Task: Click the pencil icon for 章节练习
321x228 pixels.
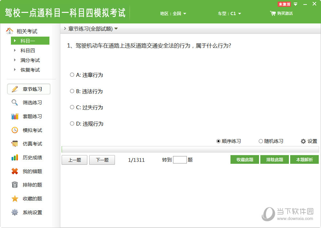Action: pyautogui.click(x=15, y=89)
